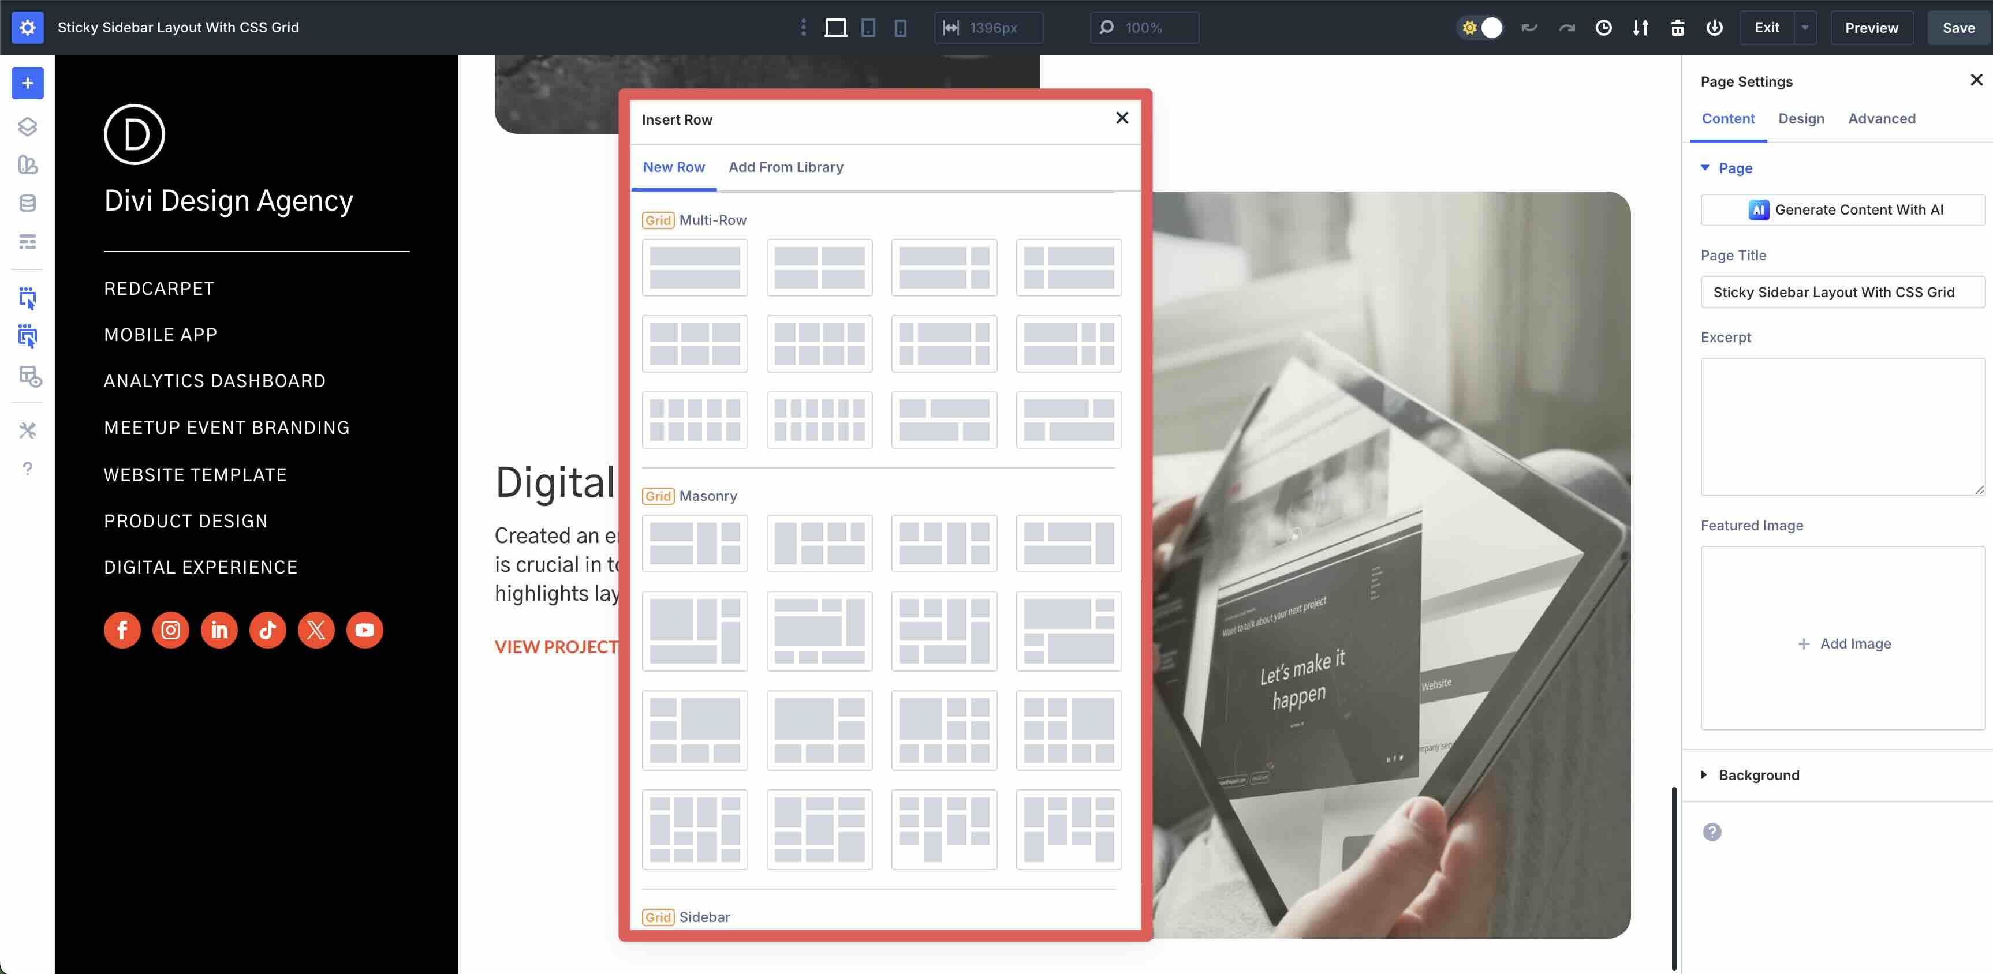Open the Exit button dropdown arrow
The image size is (1993, 974).
1806,27
